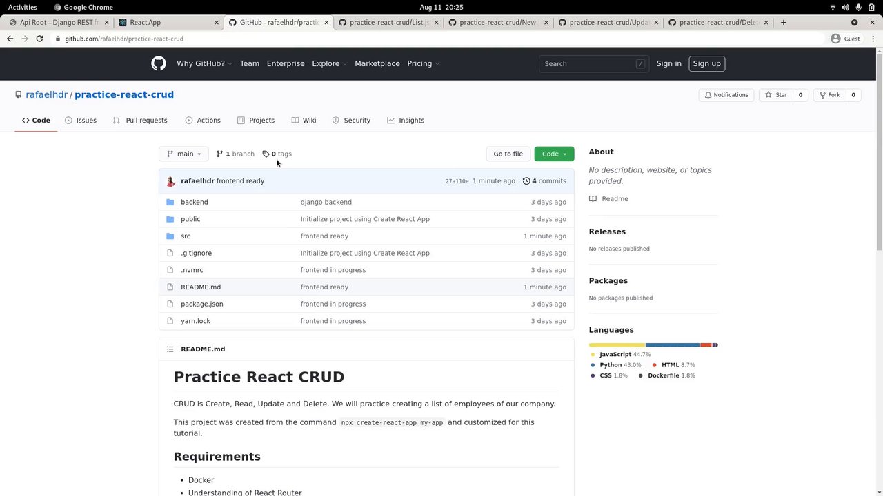883x496 pixels.
Task: Switch to the Projects tab
Action: click(256, 121)
